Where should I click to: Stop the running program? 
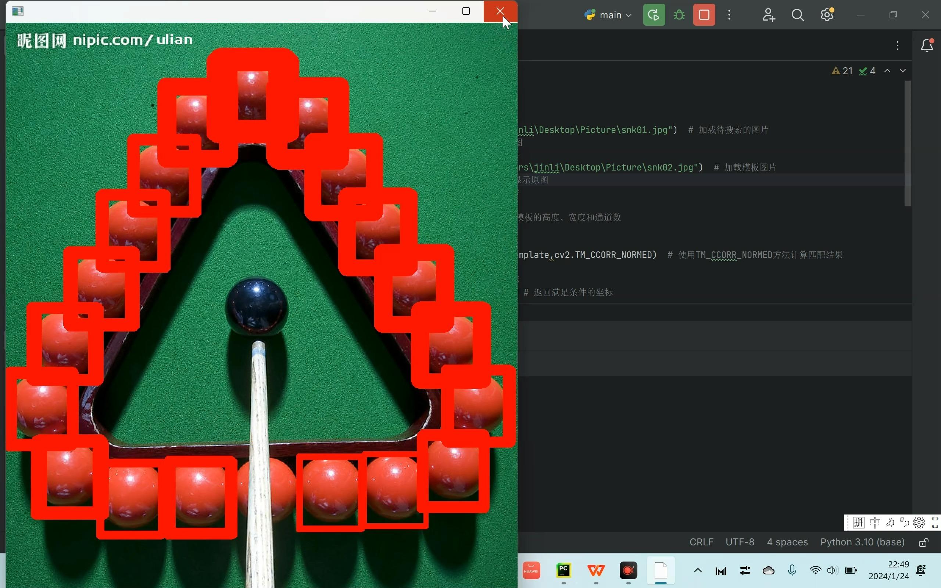pyautogui.click(x=704, y=15)
